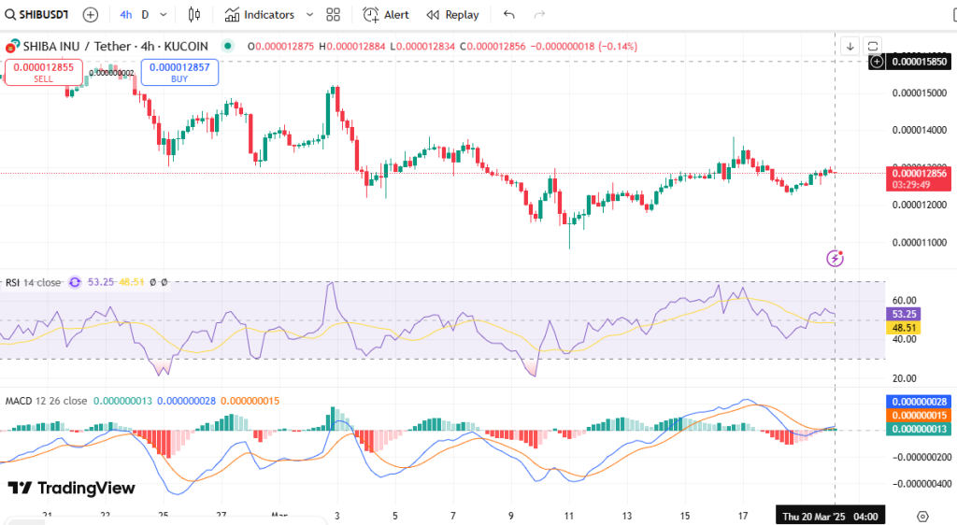This screenshot has width=957, height=525.
Task: Click the RSI yellow 48.51 axis label
Action: click(904, 328)
